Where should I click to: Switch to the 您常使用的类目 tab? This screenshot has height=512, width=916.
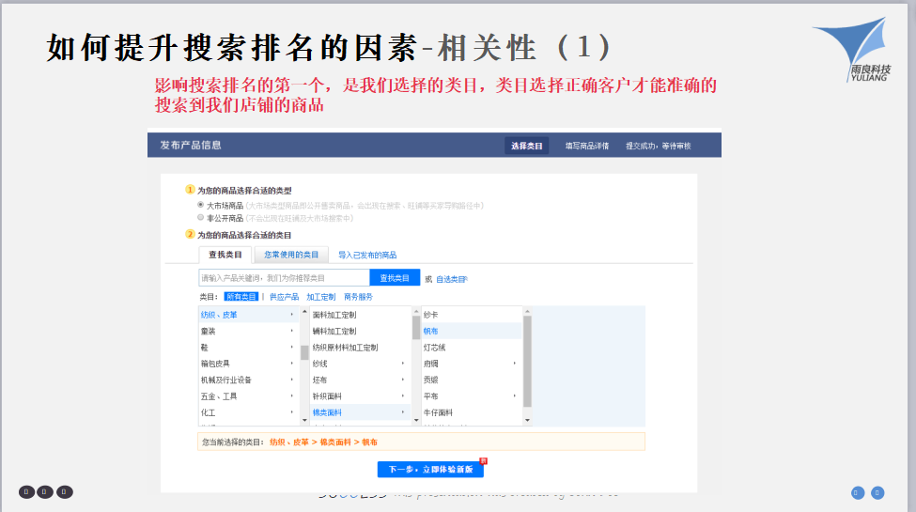click(x=291, y=255)
